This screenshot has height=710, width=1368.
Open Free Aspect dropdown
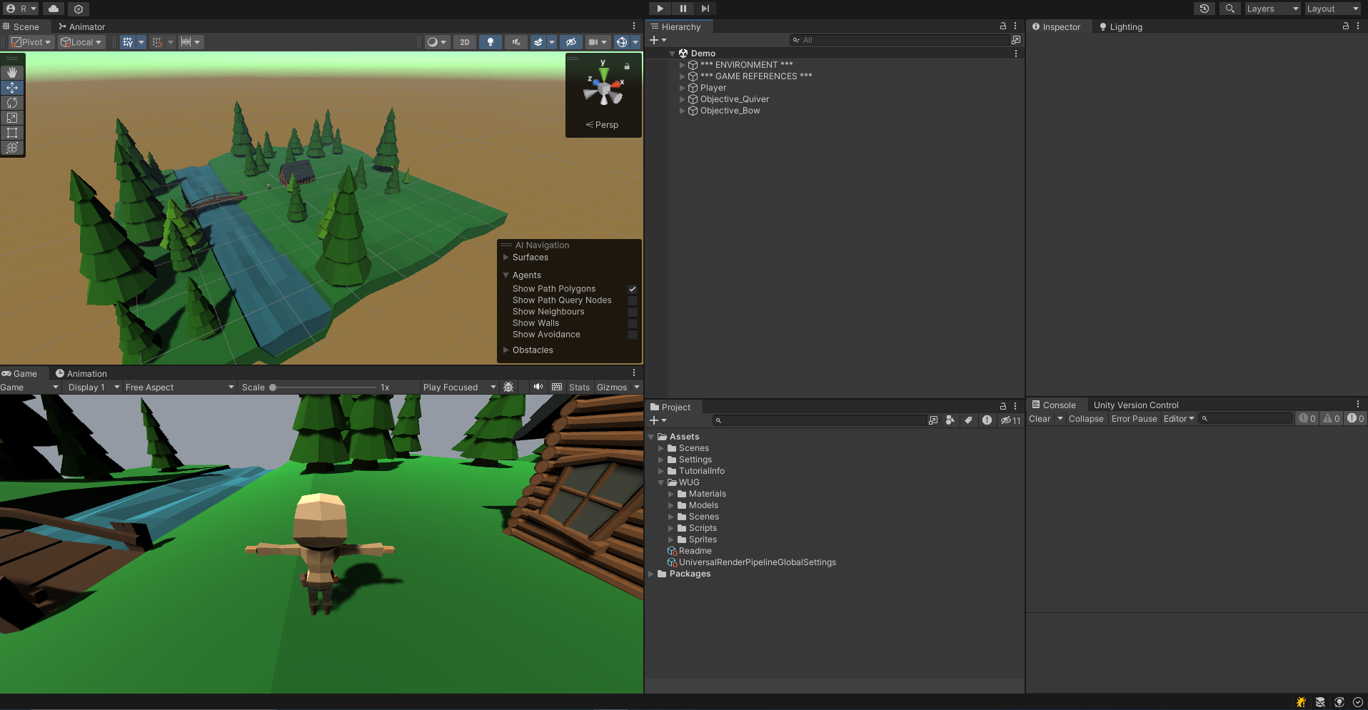pos(179,387)
